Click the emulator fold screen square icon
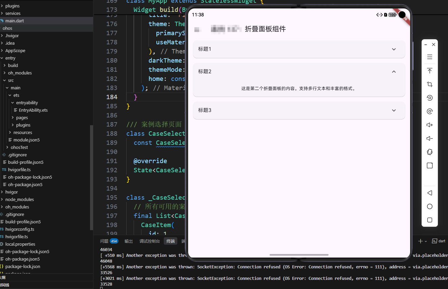The height and width of the screenshot is (289, 448). coord(430,165)
